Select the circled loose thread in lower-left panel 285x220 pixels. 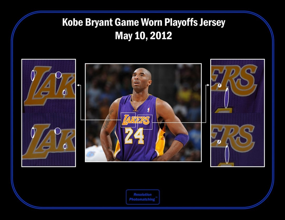[33, 132]
